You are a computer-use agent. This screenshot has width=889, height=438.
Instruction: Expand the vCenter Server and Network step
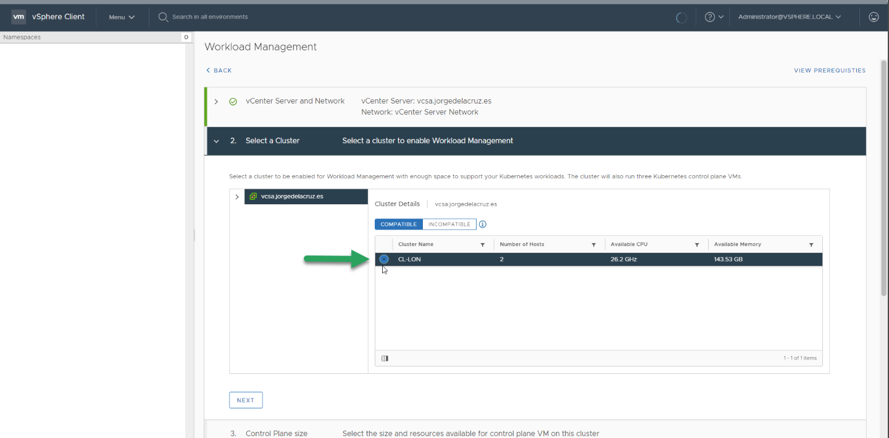[x=216, y=101]
